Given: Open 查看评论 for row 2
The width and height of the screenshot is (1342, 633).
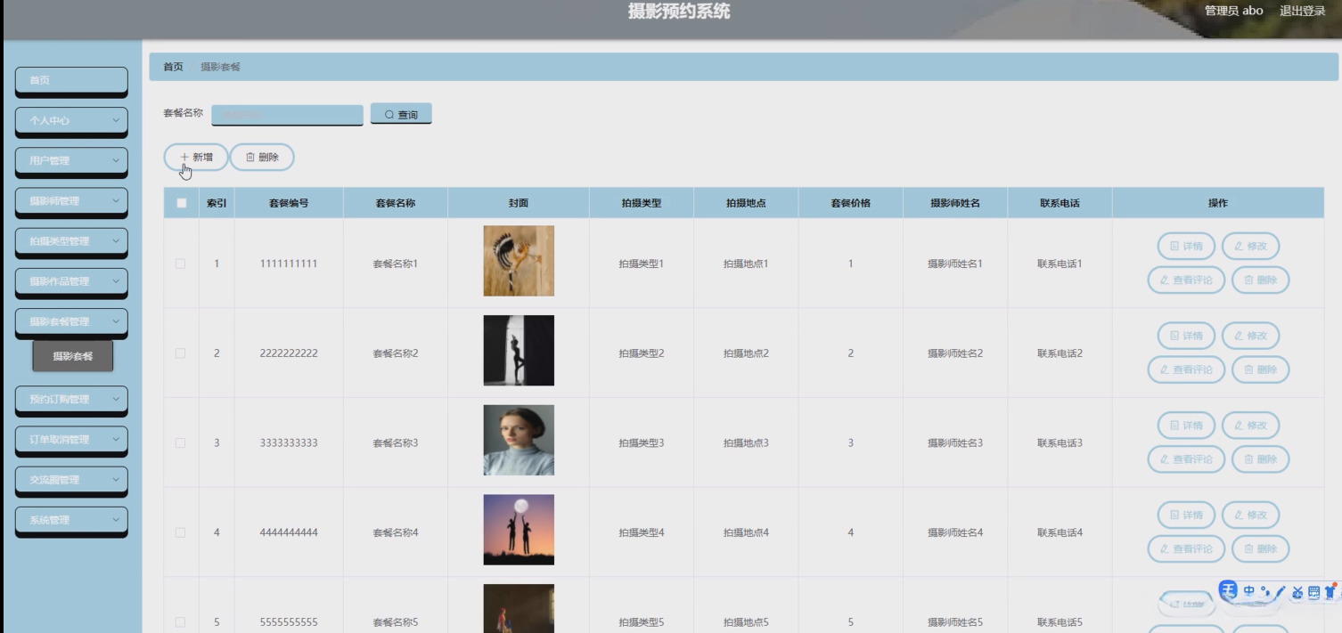Looking at the screenshot, I should point(1186,369).
